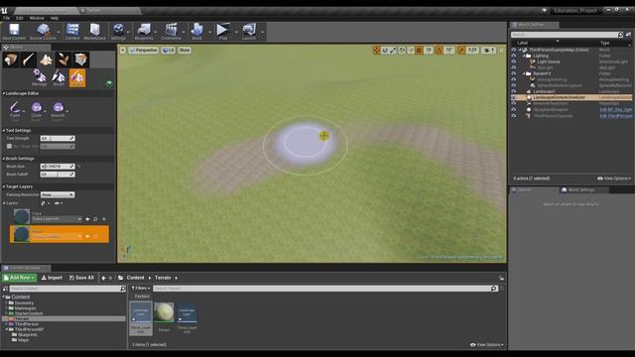The height and width of the screenshot is (357, 635).
Task: Open the Window menu
Action: coord(37,18)
